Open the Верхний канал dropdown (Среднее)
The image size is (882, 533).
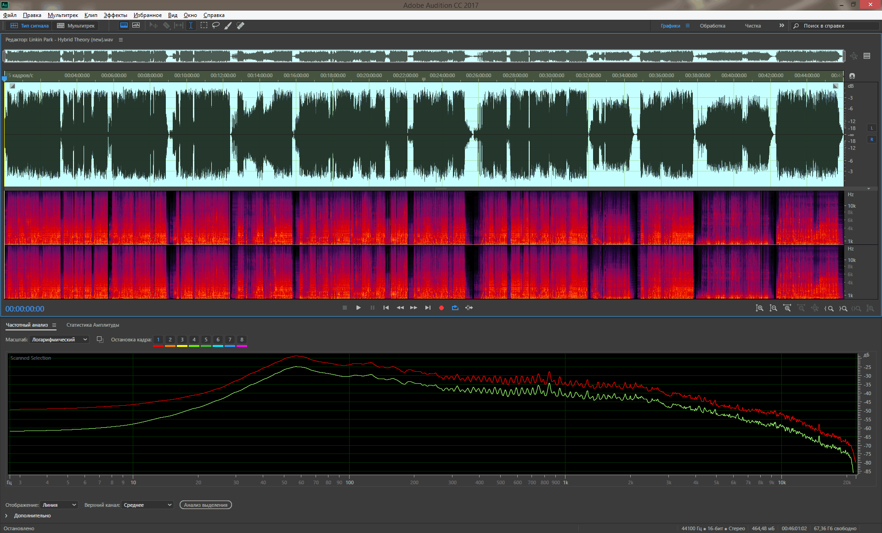pos(147,505)
